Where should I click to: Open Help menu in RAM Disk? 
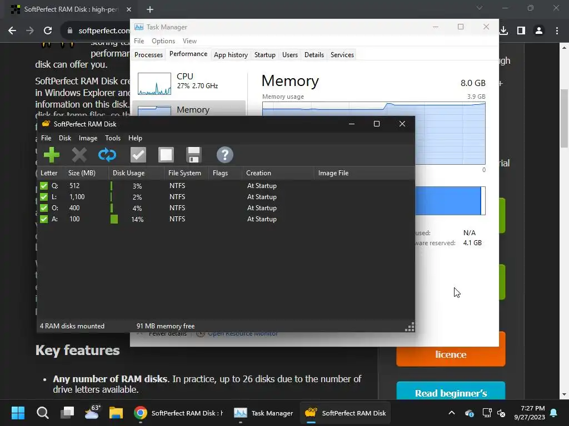135,138
